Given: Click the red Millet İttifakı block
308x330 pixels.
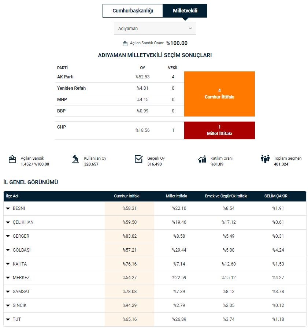Looking at the screenshot, I should tap(219, 130).
